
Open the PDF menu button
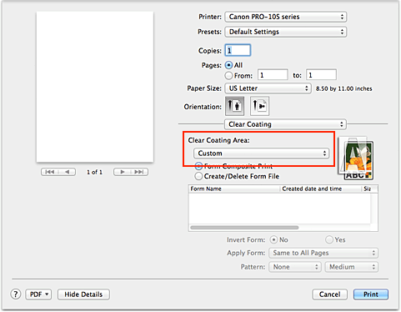38,294
